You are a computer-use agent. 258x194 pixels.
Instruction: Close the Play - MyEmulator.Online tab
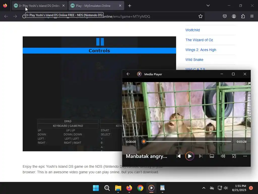click(120, 6)
